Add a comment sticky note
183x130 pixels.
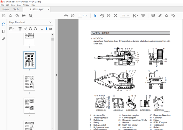(153, 16)
